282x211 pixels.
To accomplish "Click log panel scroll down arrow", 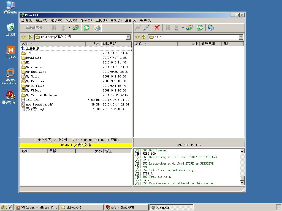I will coord(242,183).
